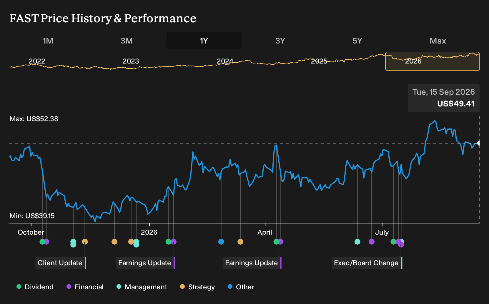Click the orange Strategy dot linked to Client Update
This screenshot has height=304, width=489.
85,242
